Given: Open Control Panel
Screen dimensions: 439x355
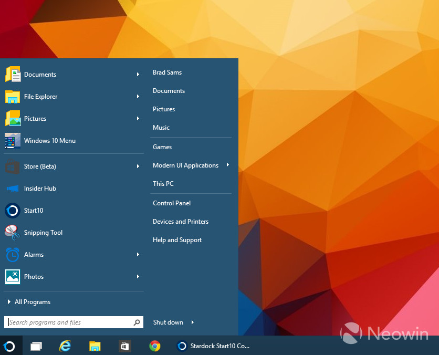Looking at the screenshot, I should click(x=172, y=203).
